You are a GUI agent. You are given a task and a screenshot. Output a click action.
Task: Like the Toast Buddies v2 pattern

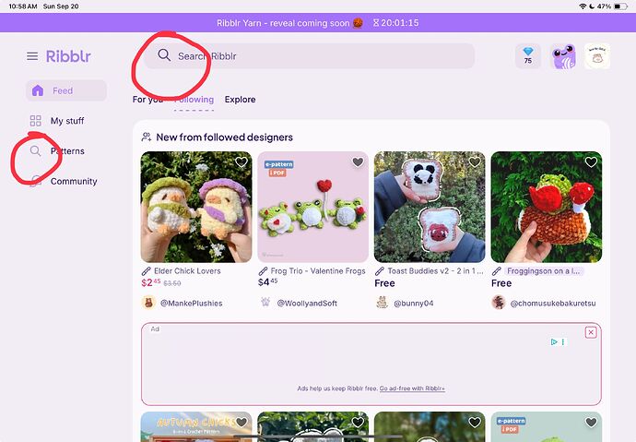pyautogui.click(x=475, y=162)
